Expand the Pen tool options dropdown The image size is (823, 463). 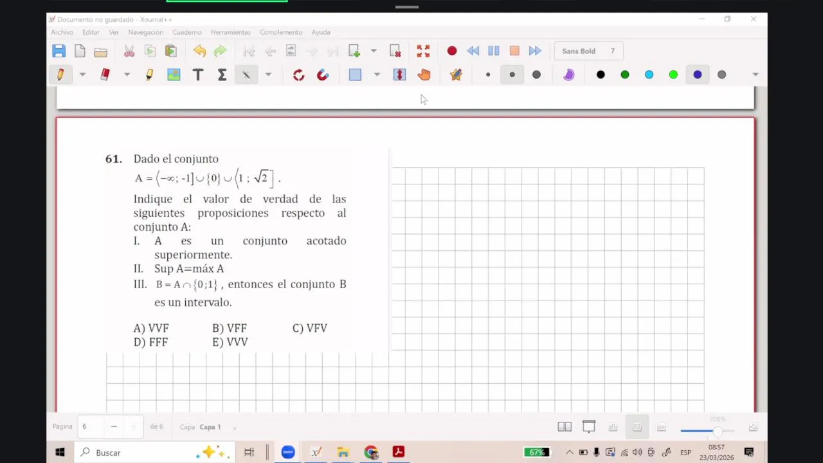82,75
